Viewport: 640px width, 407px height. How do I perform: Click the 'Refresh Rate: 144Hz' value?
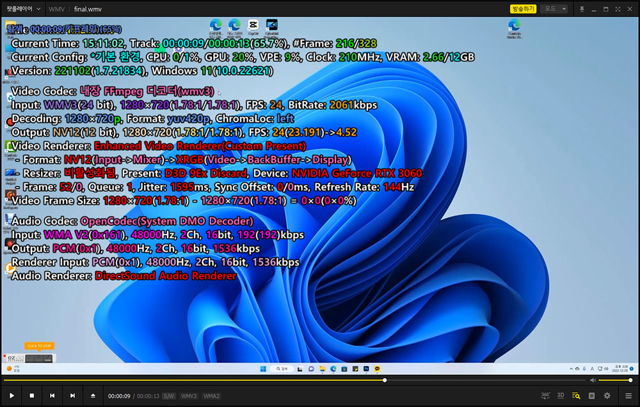point(364,187)
